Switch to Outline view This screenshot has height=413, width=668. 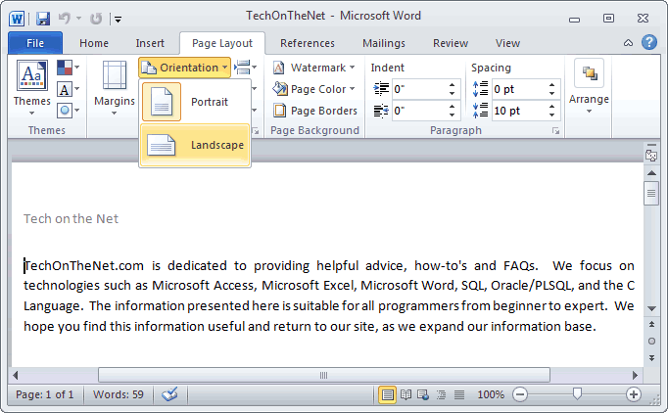442,394
